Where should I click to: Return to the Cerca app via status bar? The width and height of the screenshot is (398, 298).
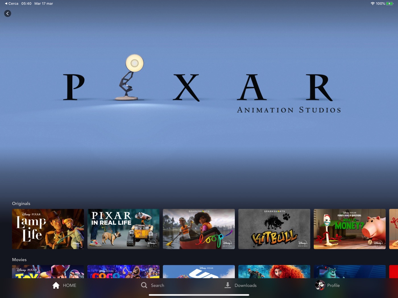(x=12, y=3)
